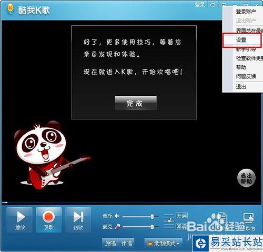Click the 音乐 volume slider handle
This screenshot has width=263, height=252.
pos(152,216)
